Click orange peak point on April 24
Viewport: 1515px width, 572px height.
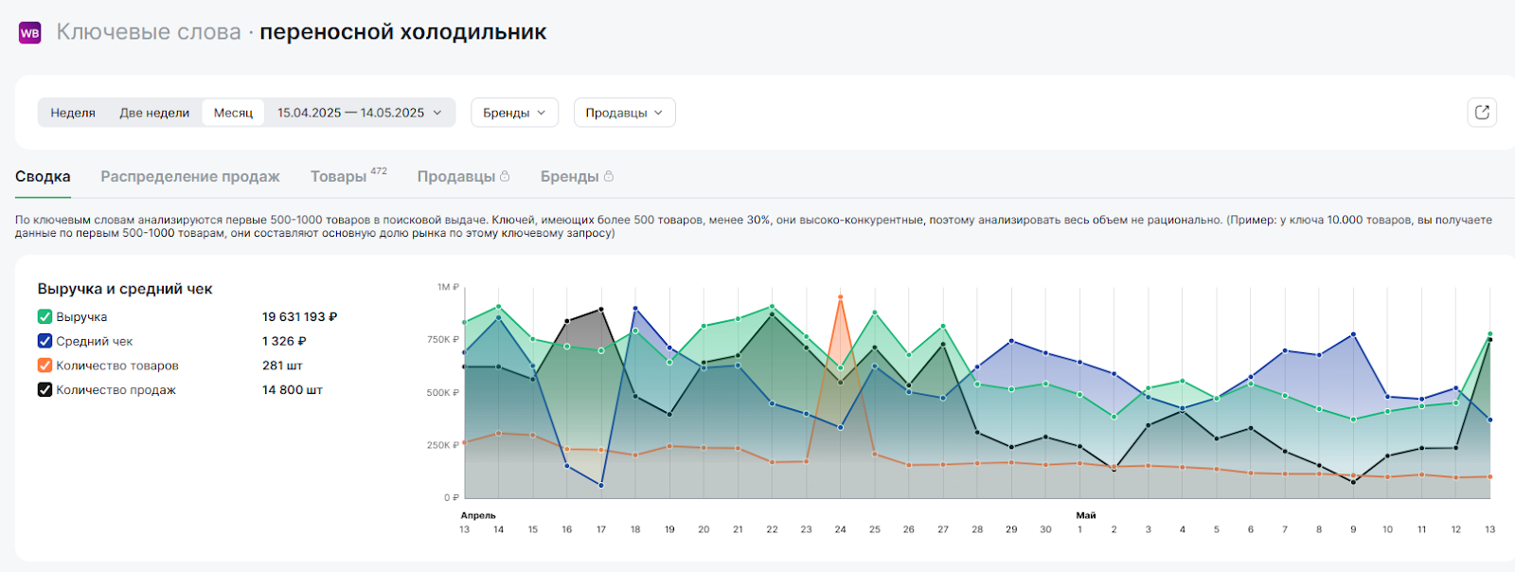point(840,297)
